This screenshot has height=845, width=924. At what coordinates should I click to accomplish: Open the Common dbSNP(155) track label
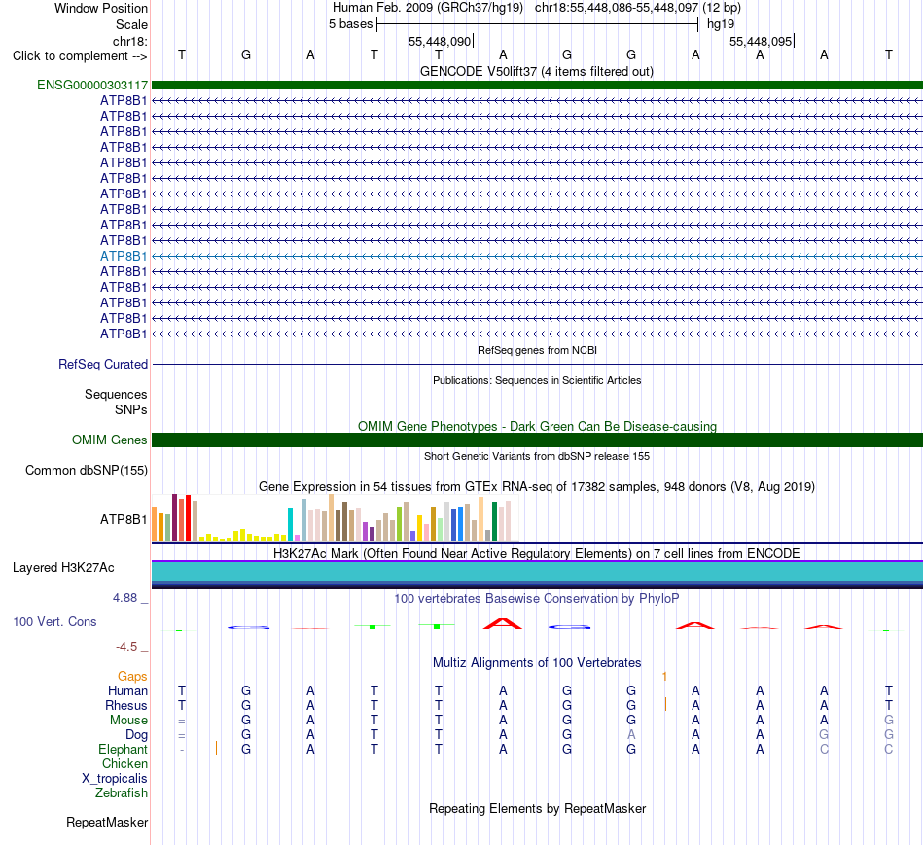[x=86, y=471]
